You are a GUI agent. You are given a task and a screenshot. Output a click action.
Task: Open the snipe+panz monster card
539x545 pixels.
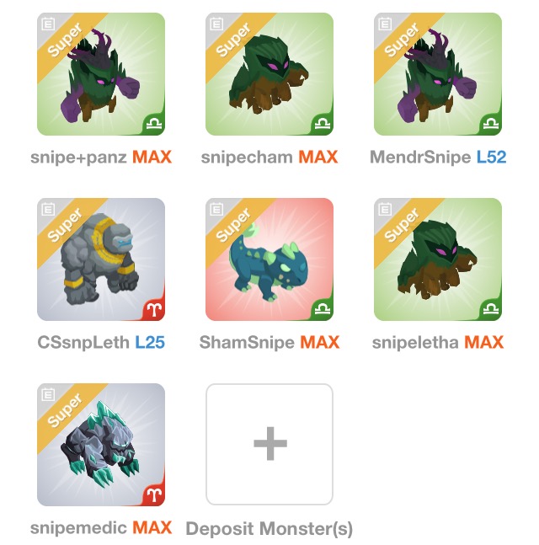101,74
